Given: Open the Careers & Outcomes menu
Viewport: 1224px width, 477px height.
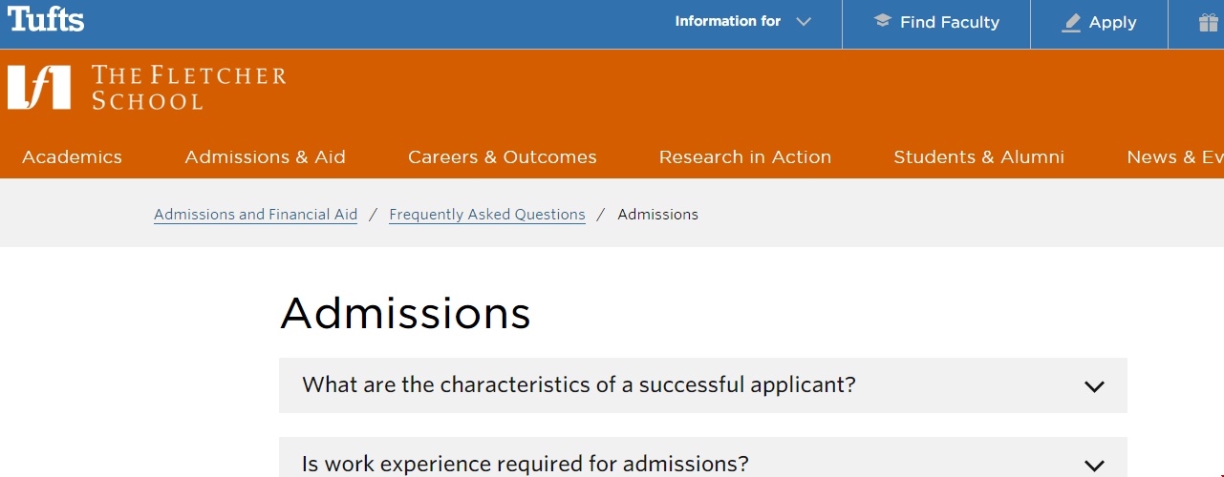Looking at the screenshot, I should (502, 157).
